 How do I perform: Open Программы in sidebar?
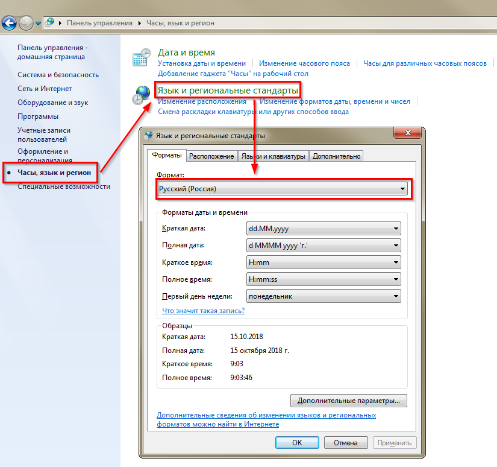point(38,116)
